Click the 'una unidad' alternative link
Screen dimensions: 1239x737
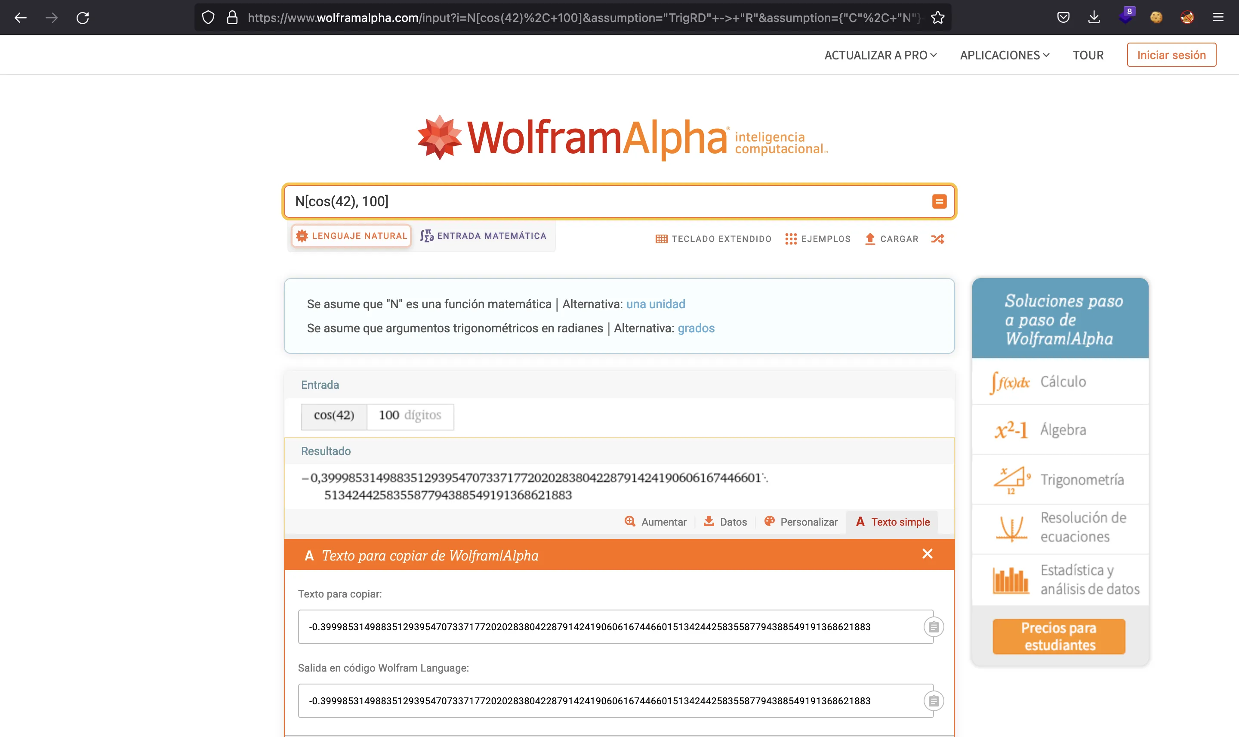(656, 304)
